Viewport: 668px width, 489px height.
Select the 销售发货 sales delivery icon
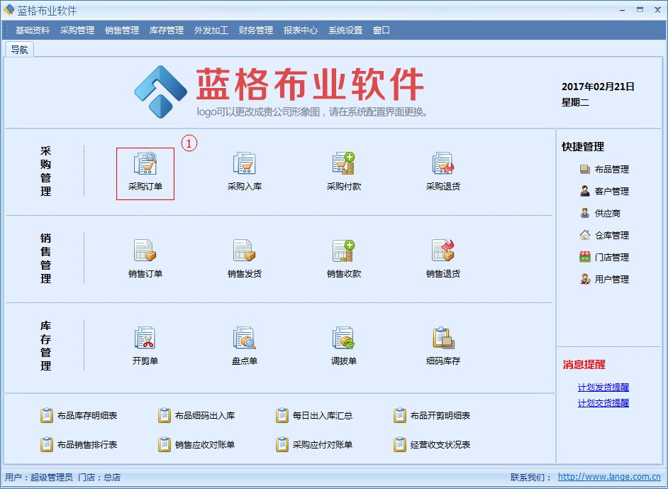pos(245,251)
